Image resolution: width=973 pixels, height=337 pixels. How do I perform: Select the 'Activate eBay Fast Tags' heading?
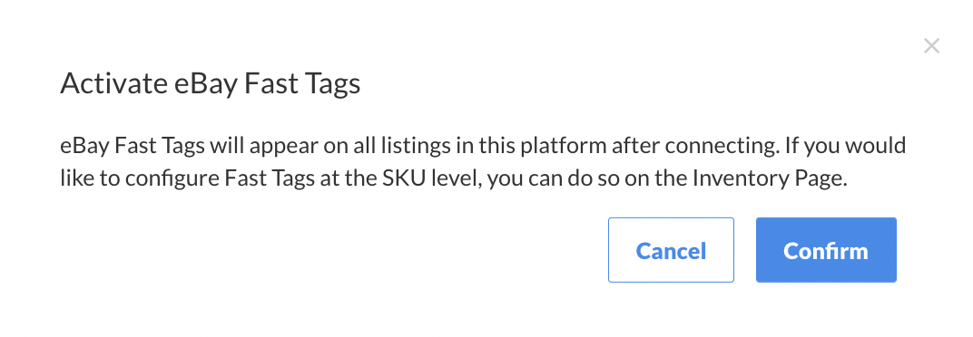pos(211,83)
